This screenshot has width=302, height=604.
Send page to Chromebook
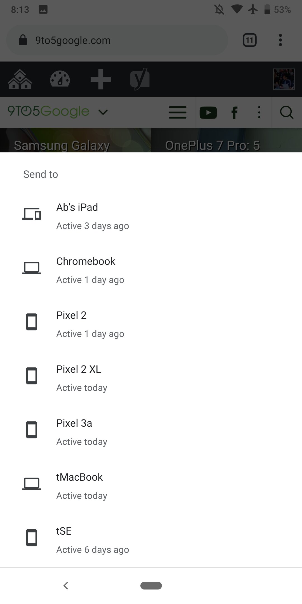(x=151, y=270)
